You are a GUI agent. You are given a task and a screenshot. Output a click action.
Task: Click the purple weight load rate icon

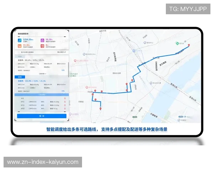click(x=42, y=40)
